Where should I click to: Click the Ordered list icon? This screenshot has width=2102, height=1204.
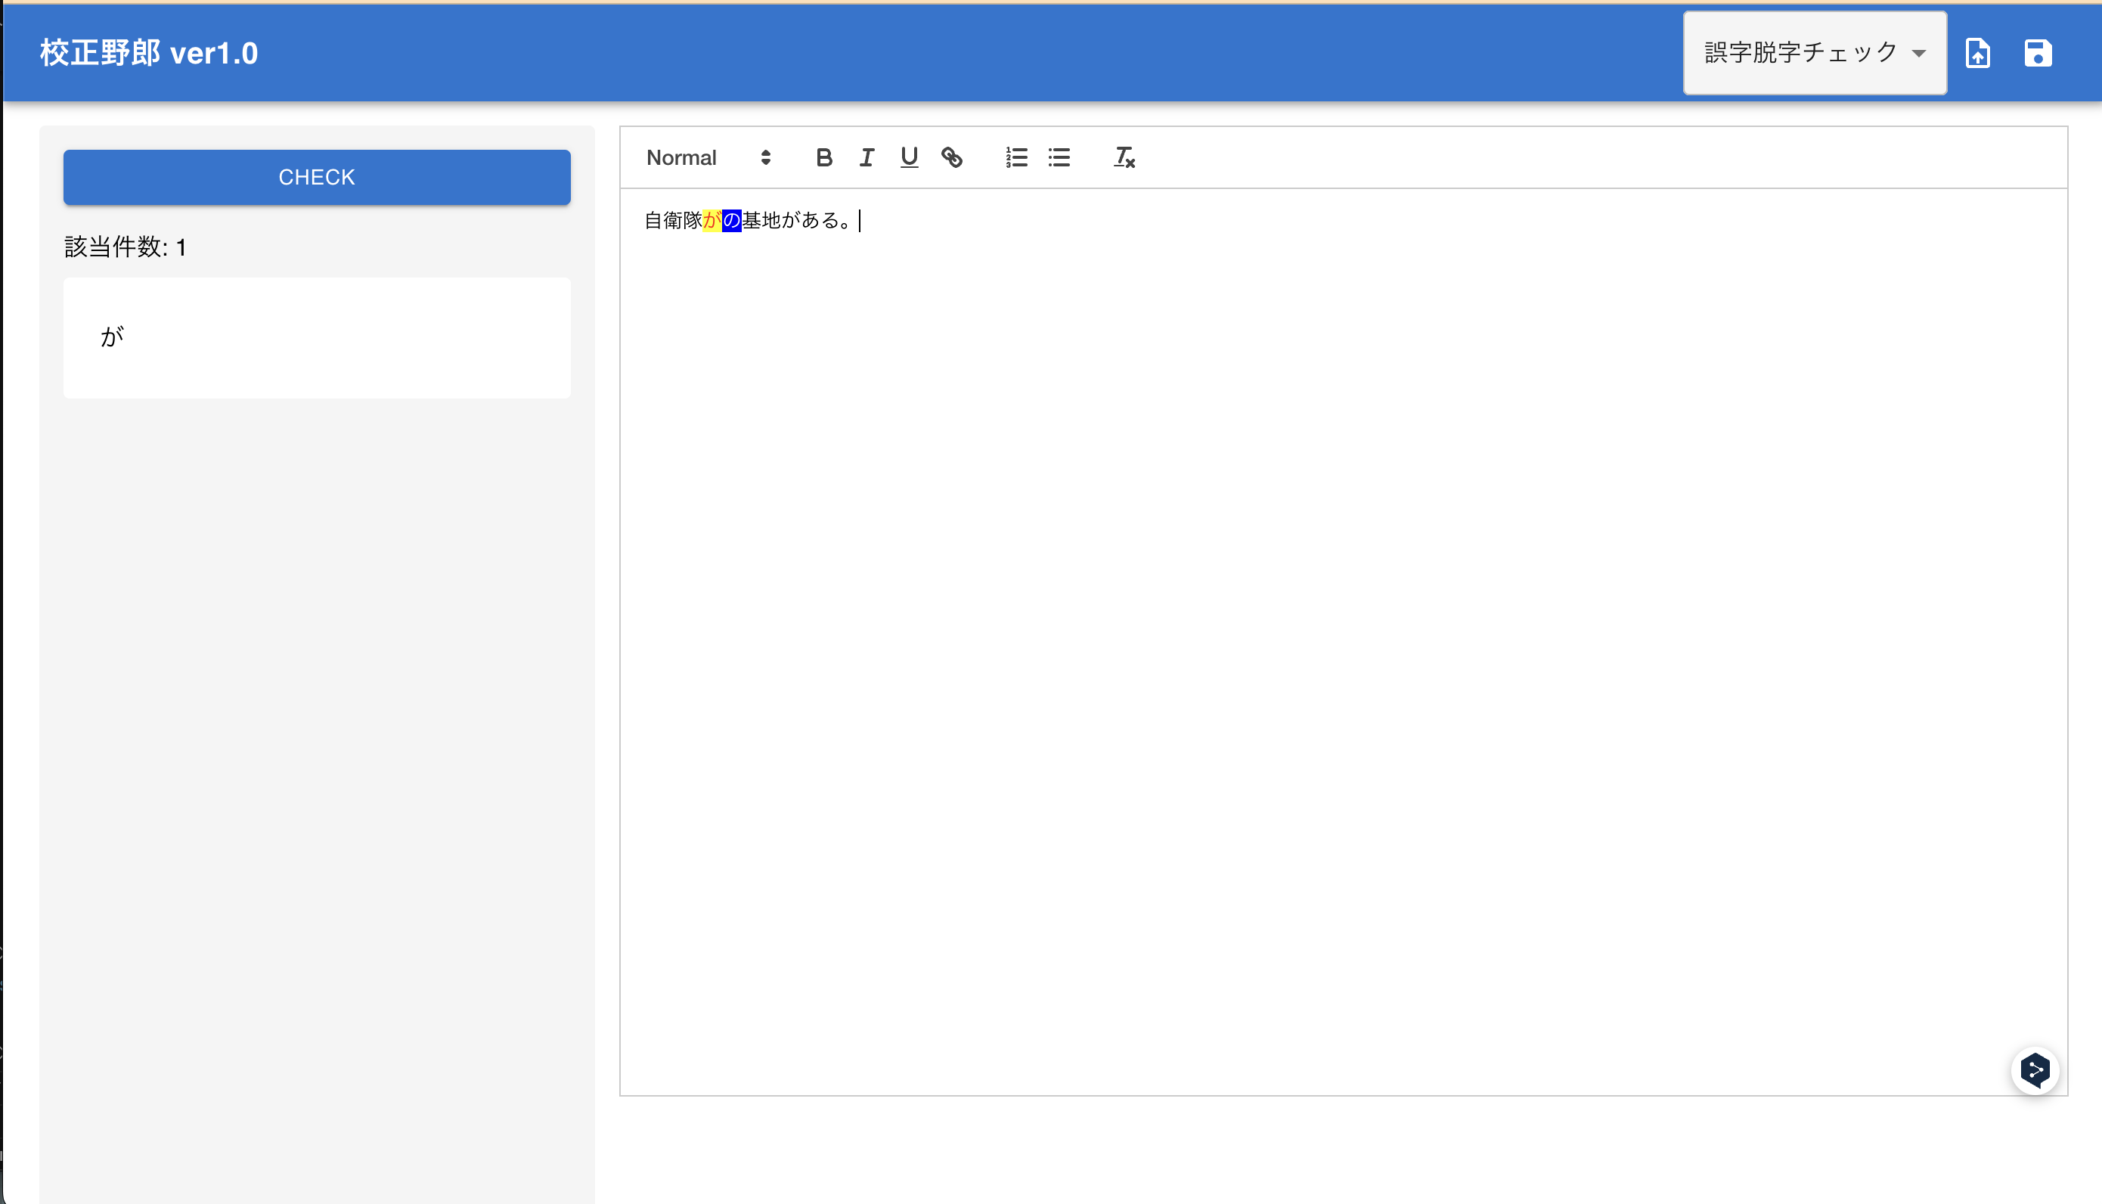[1016, 156]
